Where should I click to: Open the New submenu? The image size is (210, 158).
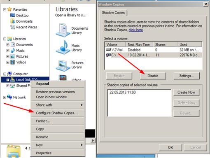tap(58, 145)
